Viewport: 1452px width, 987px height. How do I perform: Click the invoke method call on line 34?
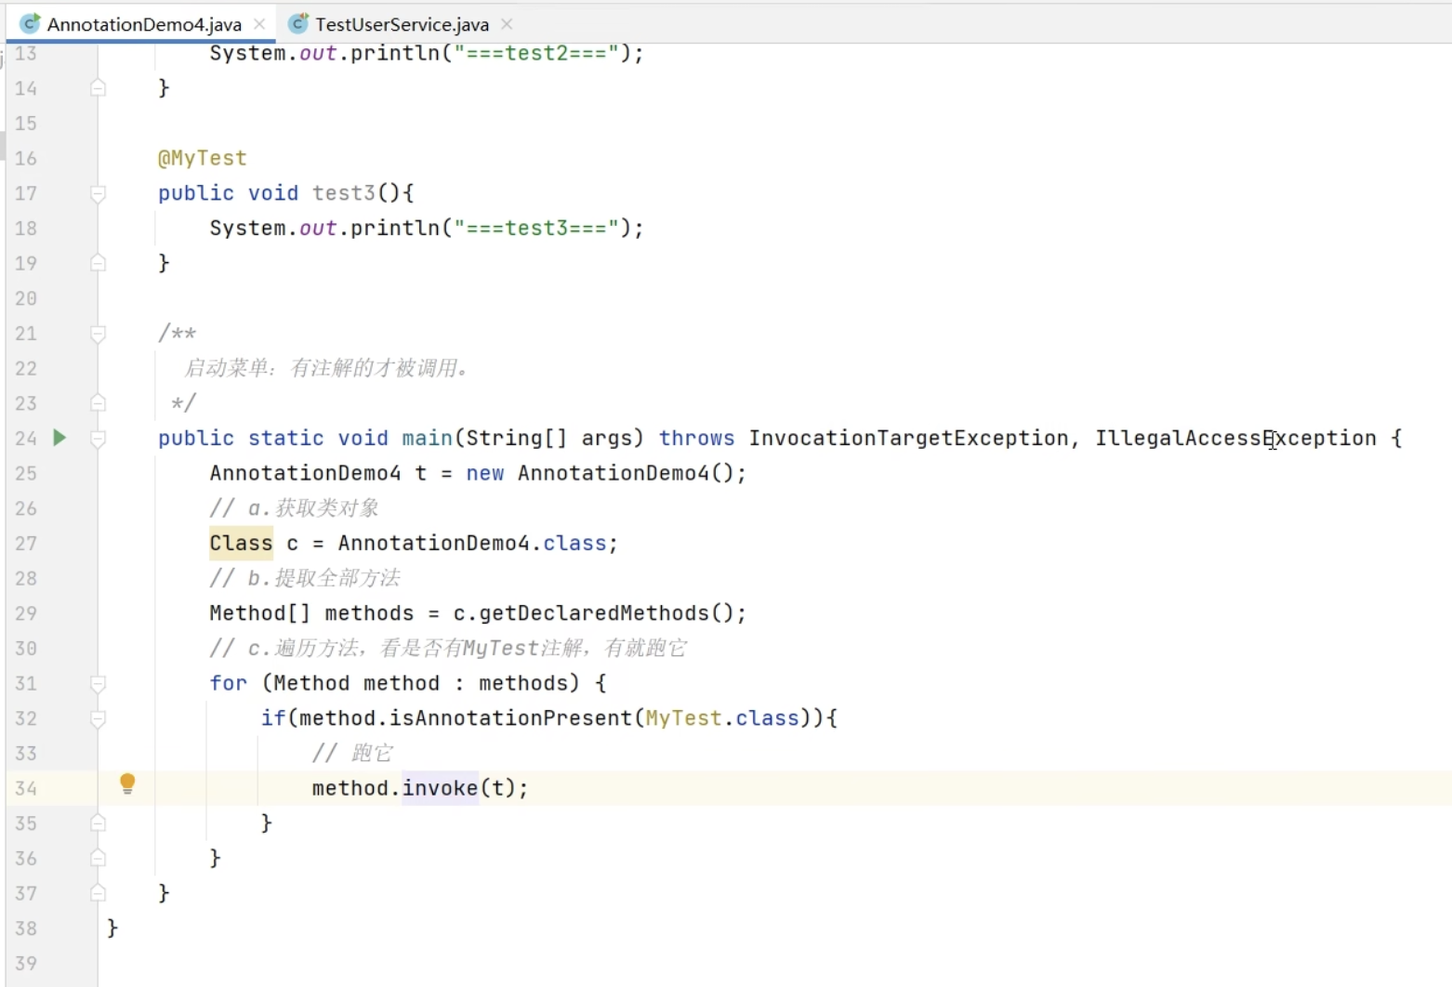point(440,788)
